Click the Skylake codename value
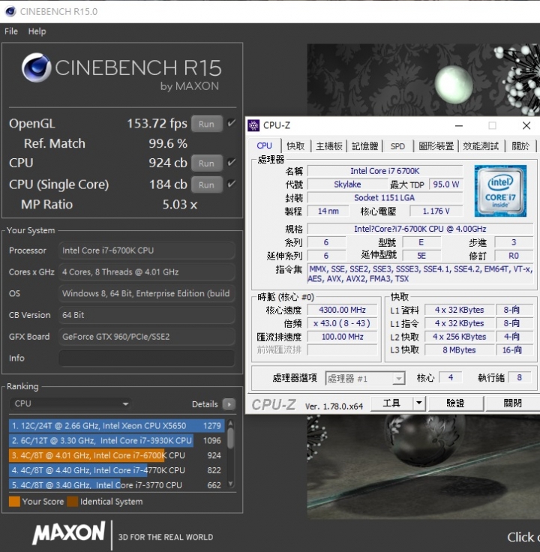This screenshot has height=552, width=540. pos(347,184)
